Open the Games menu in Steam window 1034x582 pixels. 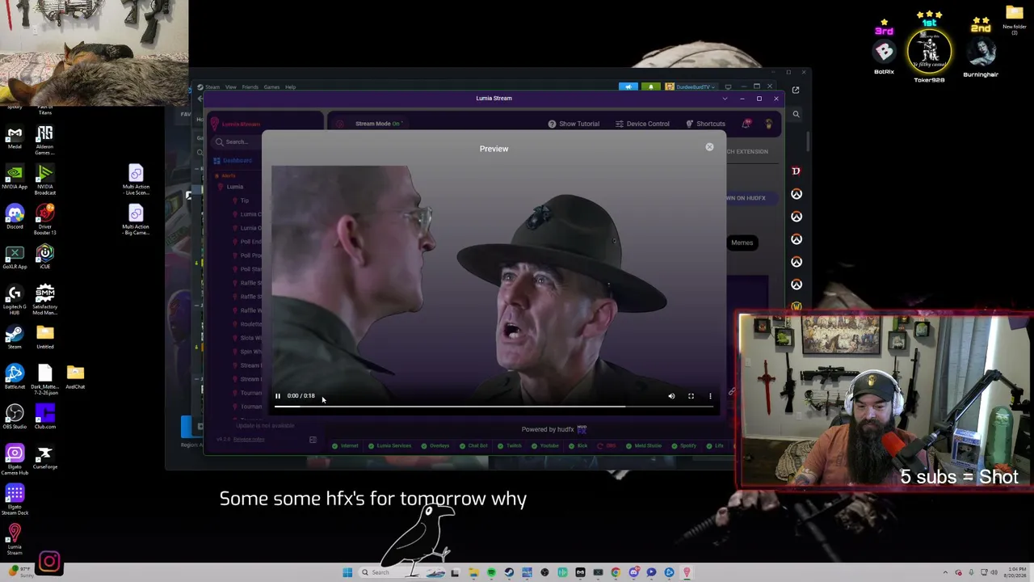point(271,87)
